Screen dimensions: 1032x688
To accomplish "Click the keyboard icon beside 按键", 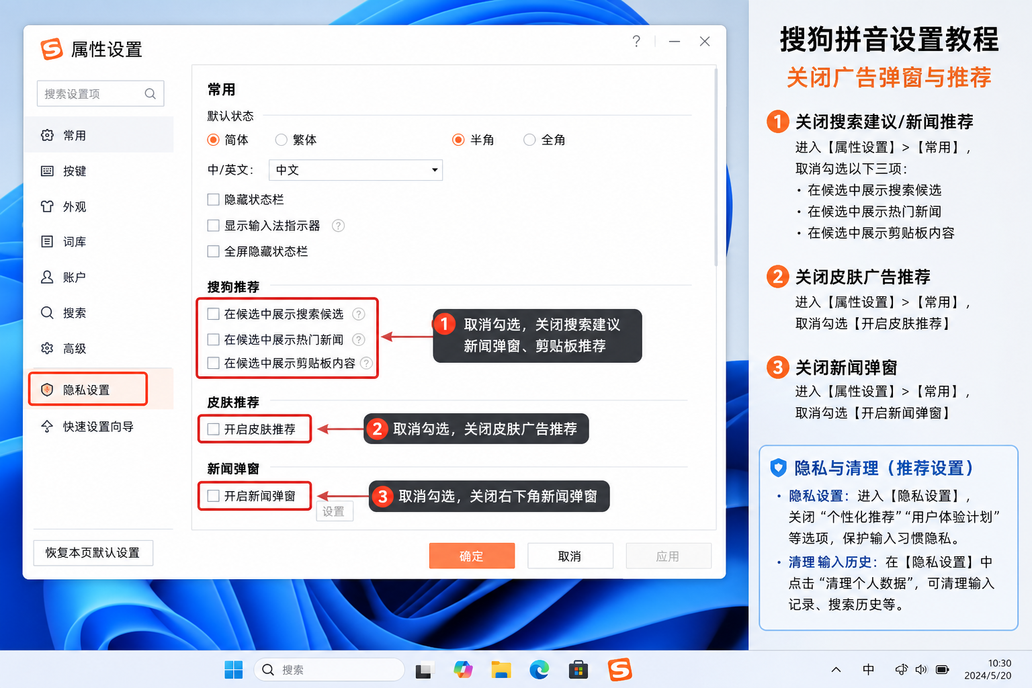I will point(47,171).
